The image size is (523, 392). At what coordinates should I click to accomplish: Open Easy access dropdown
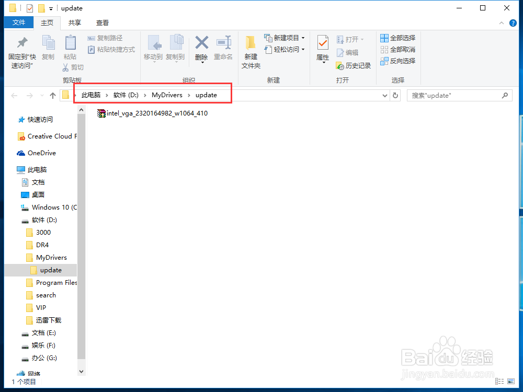coord(285,50)
